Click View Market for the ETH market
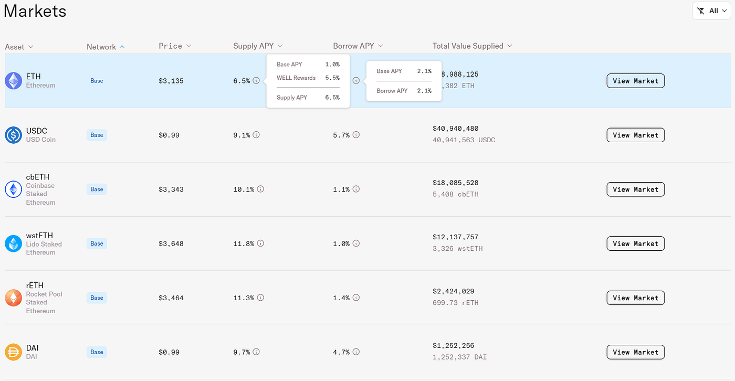Screen dimensions: 735x381 coord(635,80)
